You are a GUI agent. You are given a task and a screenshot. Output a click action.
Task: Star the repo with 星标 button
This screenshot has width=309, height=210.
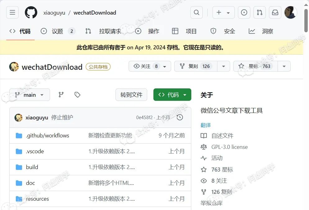coord(256,66)
